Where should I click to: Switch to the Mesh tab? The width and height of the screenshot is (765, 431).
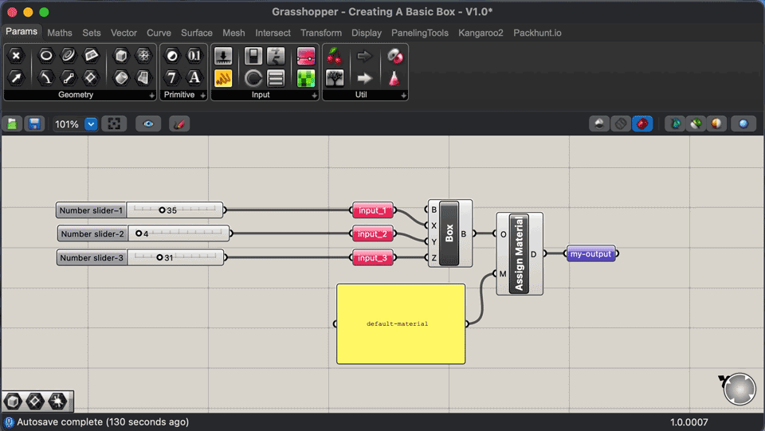(233, 33)
